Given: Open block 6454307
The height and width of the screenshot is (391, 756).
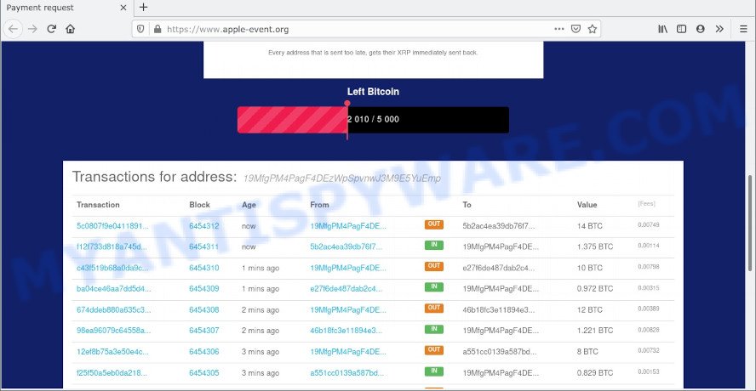Looking at the screenshot, I should [x=204, y=331].
